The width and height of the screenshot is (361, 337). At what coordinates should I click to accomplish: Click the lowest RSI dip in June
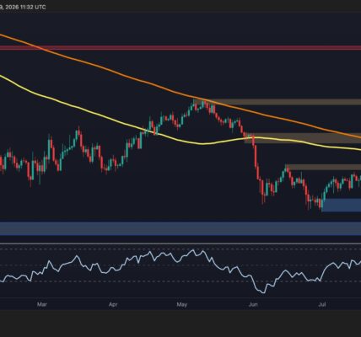(263, 292)
